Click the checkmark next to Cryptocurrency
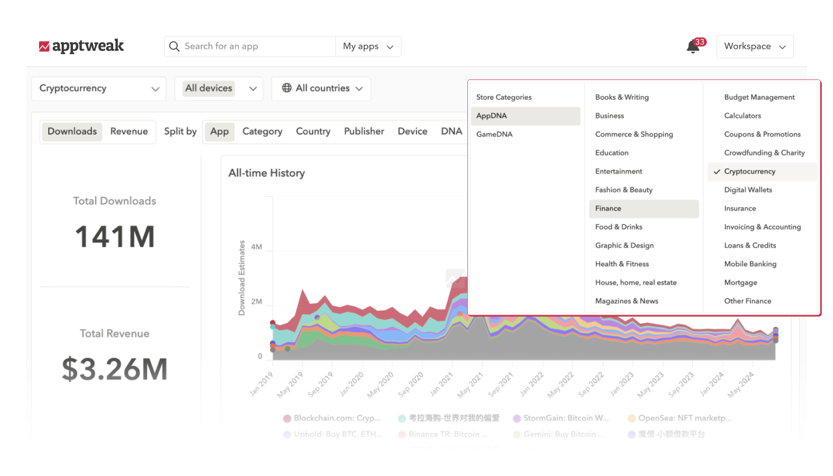Viewport: 833px width, 476px height. (717, 172)
